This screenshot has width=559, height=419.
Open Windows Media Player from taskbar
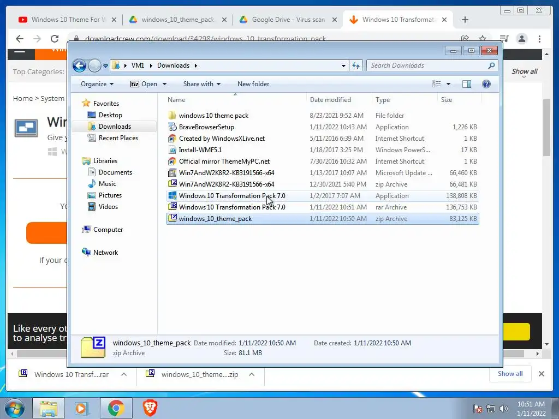[81, 408]
